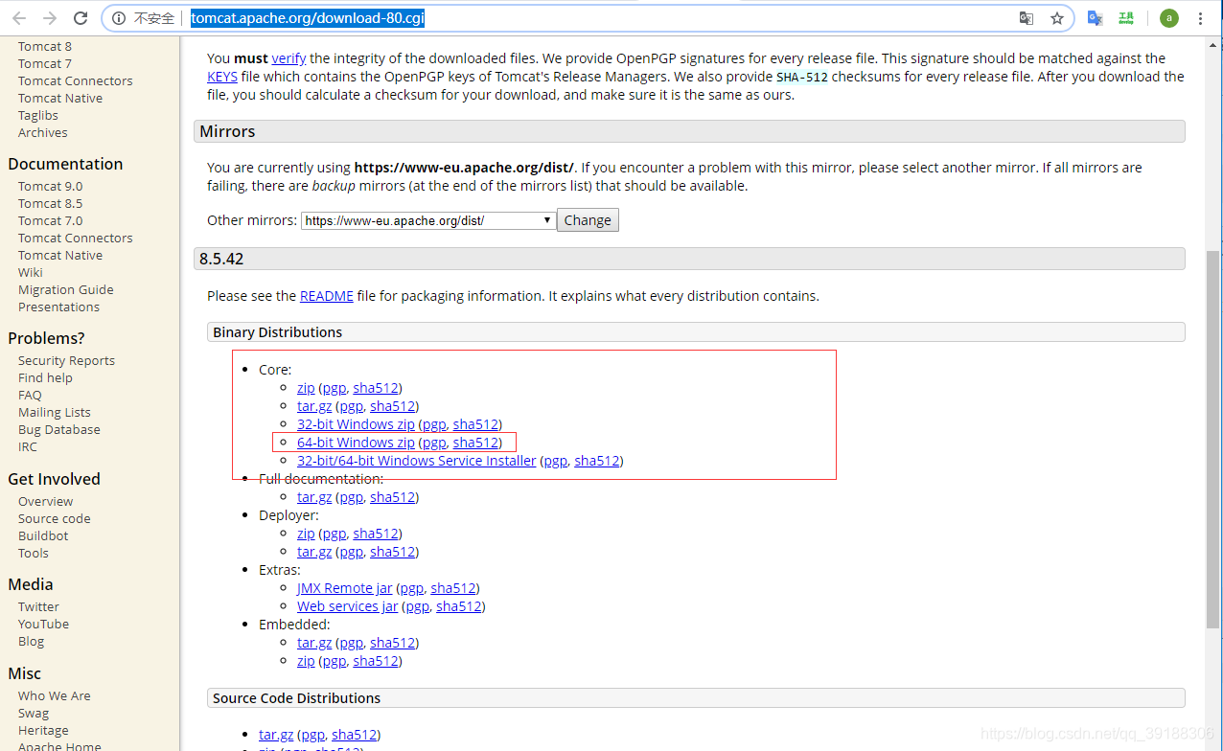Download the 64-bit Windows zip
Image resolution: width=1223 pixels, height=751 pixels.
click(356, 443)
